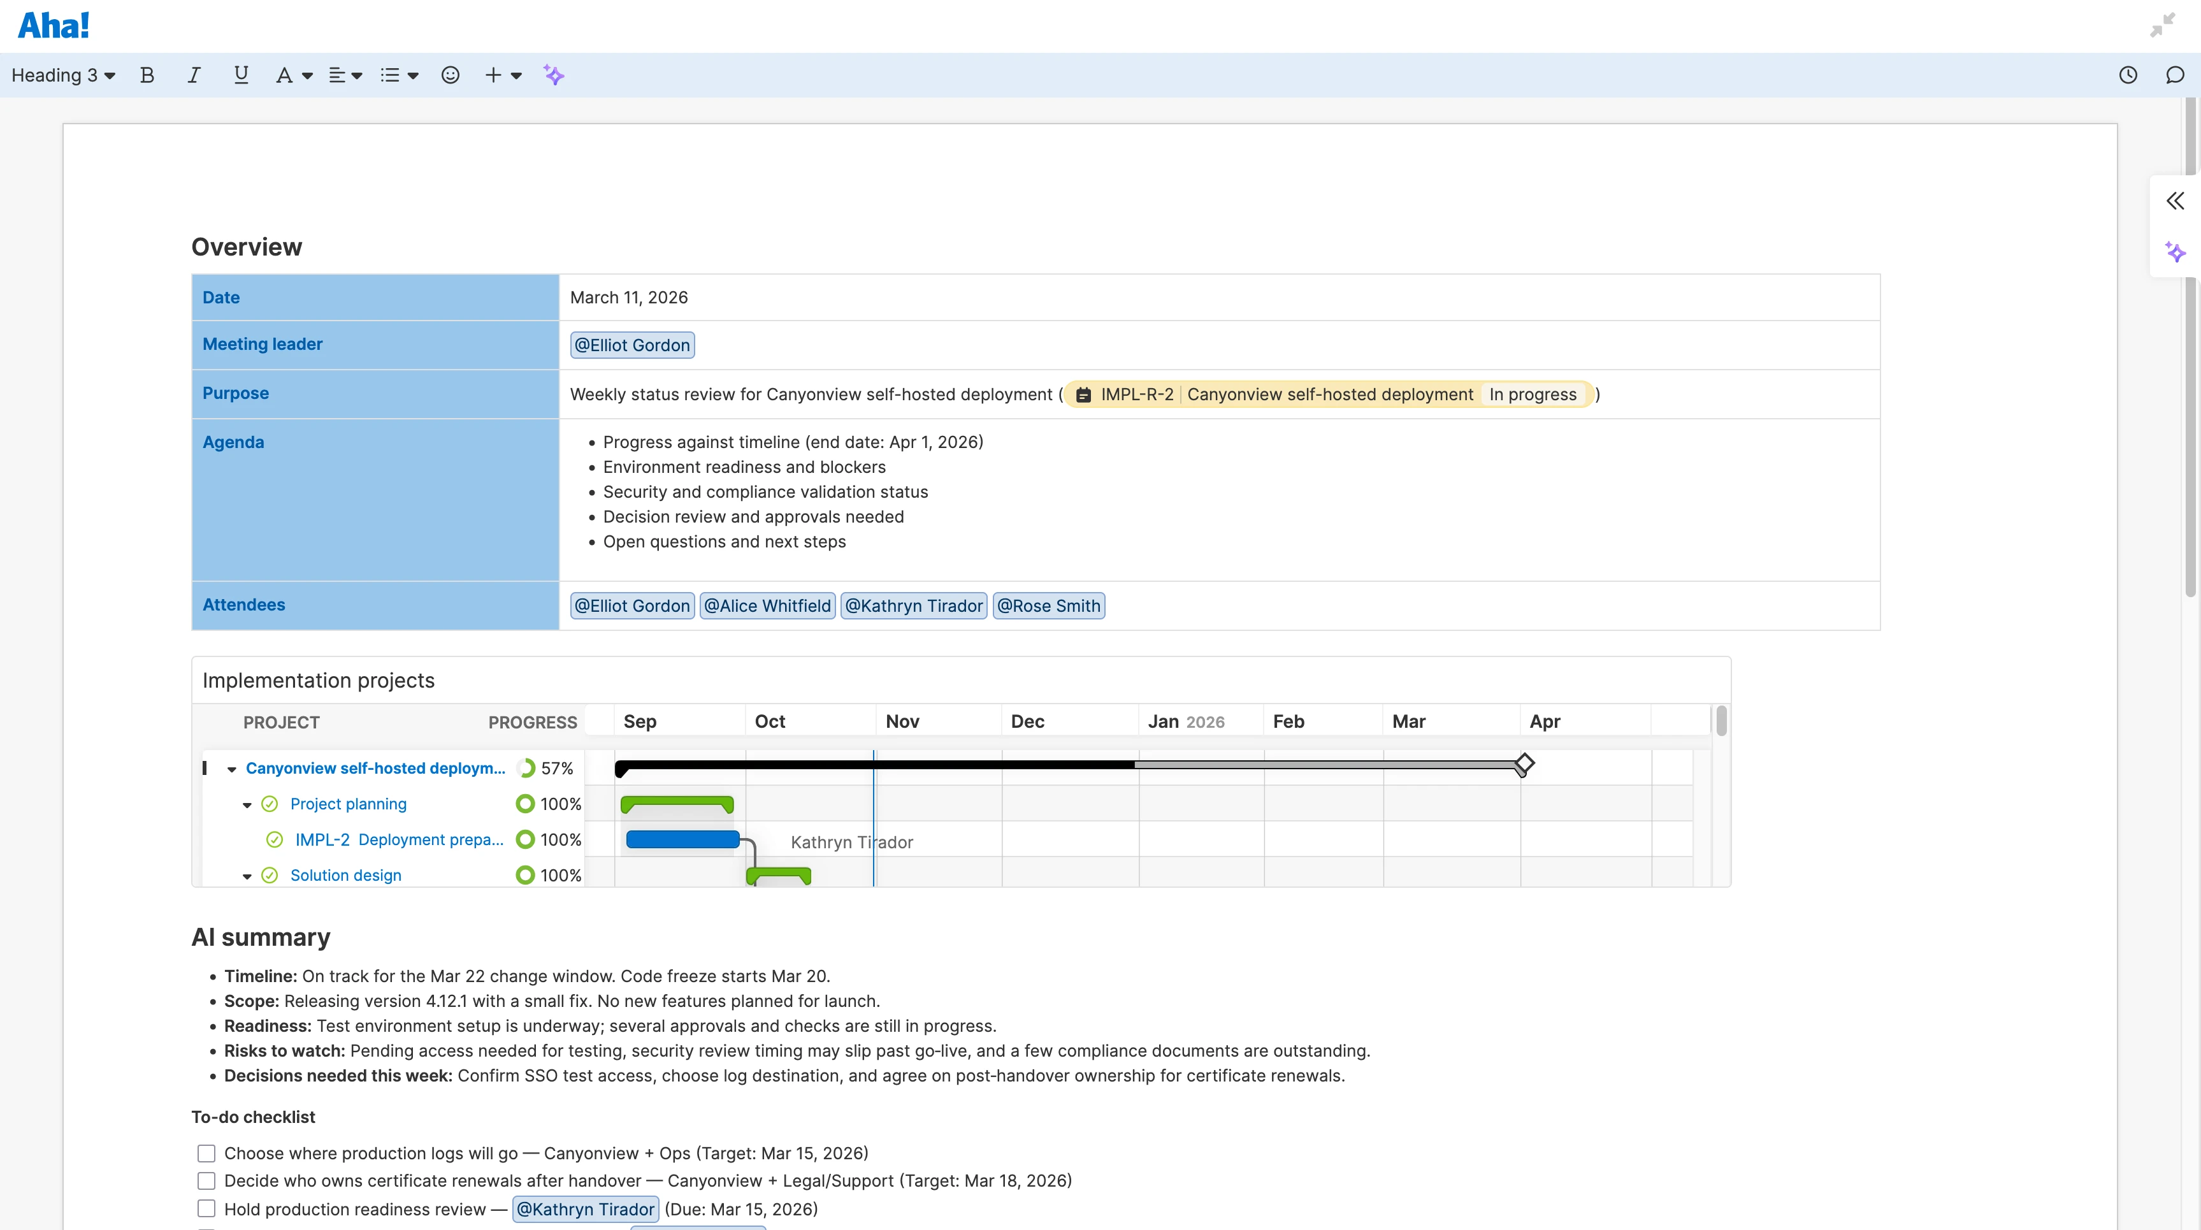This screenshot has height=1230, width=2201.
Task: Toggle bold formatting in the toolbar
Action: 147,75
